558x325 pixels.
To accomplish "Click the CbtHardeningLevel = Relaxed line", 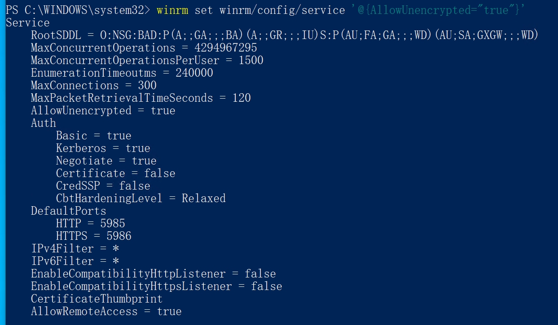I will pos(141,198).
